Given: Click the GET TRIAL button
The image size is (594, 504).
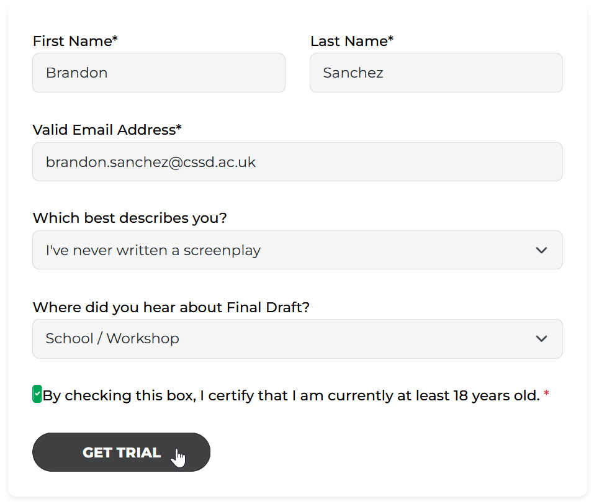Looking at the screenshot, I should [121, 452].
